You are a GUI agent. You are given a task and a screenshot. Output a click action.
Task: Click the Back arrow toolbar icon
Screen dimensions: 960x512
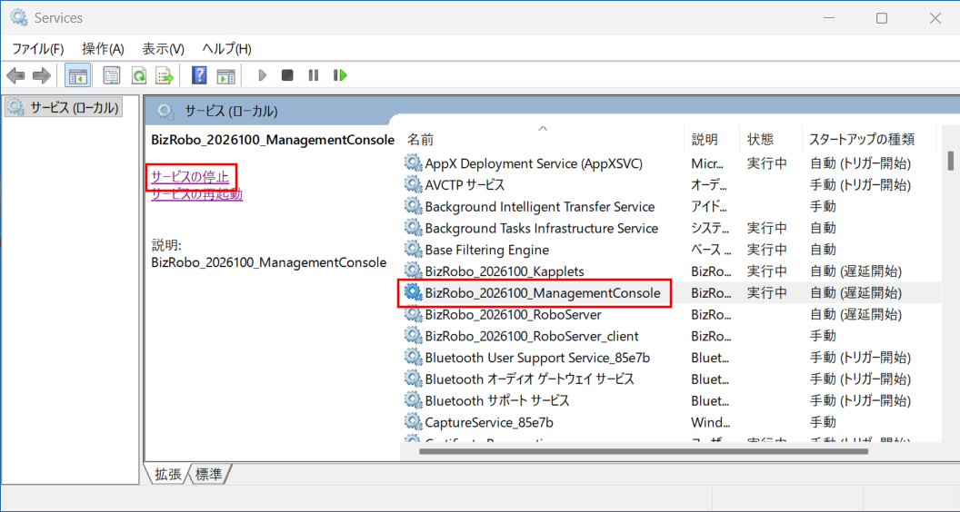[x=16, y=76]
